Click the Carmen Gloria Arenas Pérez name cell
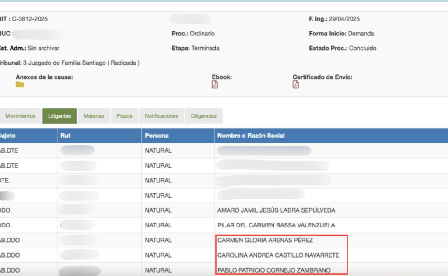Screen dimensions: 448x276 (x=265, y=240)
